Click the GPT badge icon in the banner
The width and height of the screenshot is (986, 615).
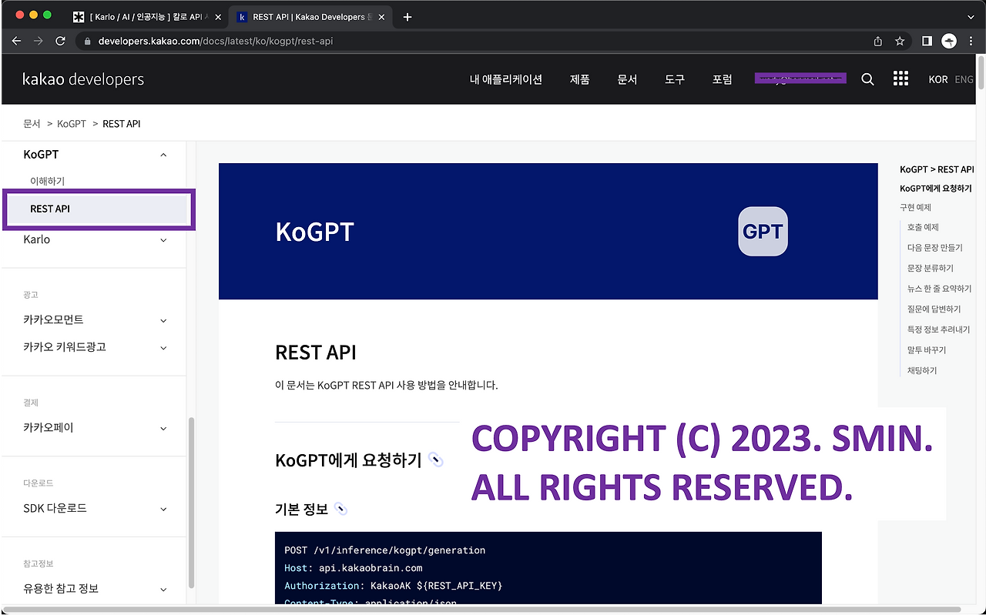(763, 231)
